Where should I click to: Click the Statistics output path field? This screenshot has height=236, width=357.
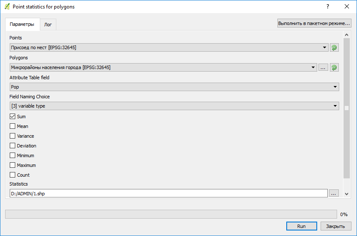169,193
